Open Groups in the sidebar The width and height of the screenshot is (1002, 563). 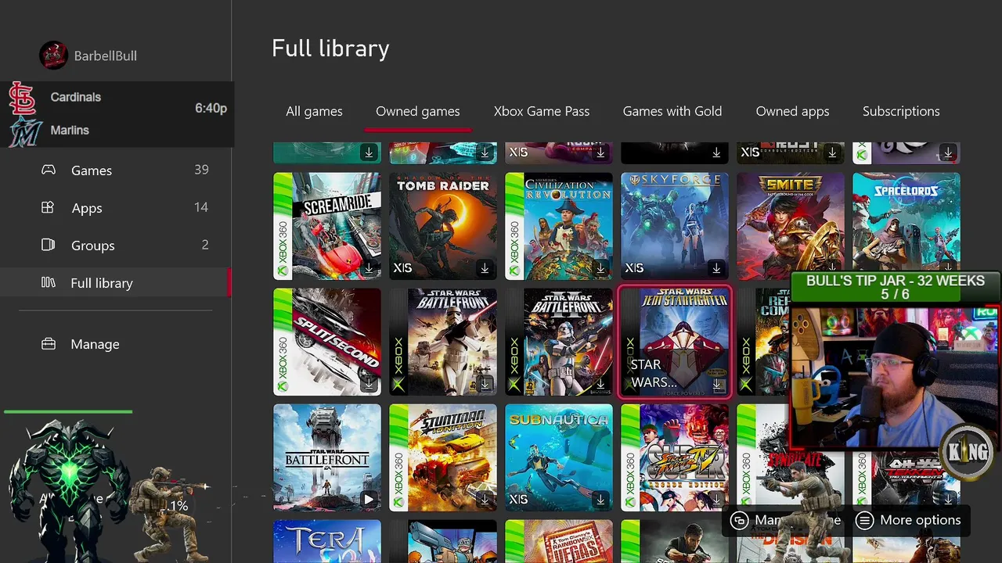[x=116, y=245]
